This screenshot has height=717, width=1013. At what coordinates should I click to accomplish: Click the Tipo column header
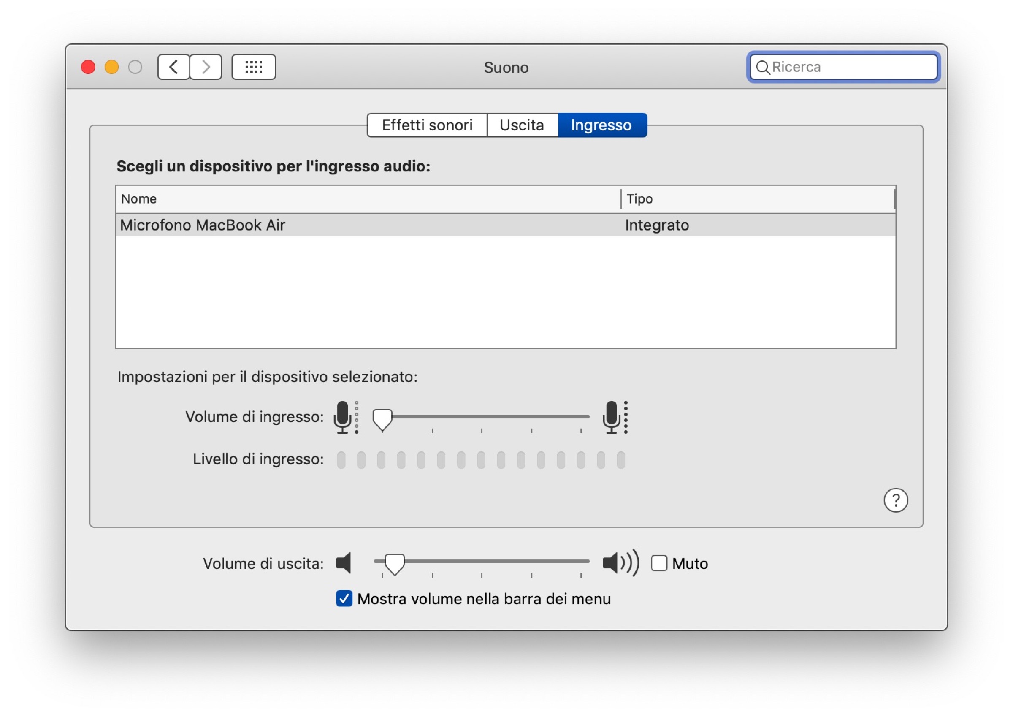pyautogui.click(x=639, y=199)
